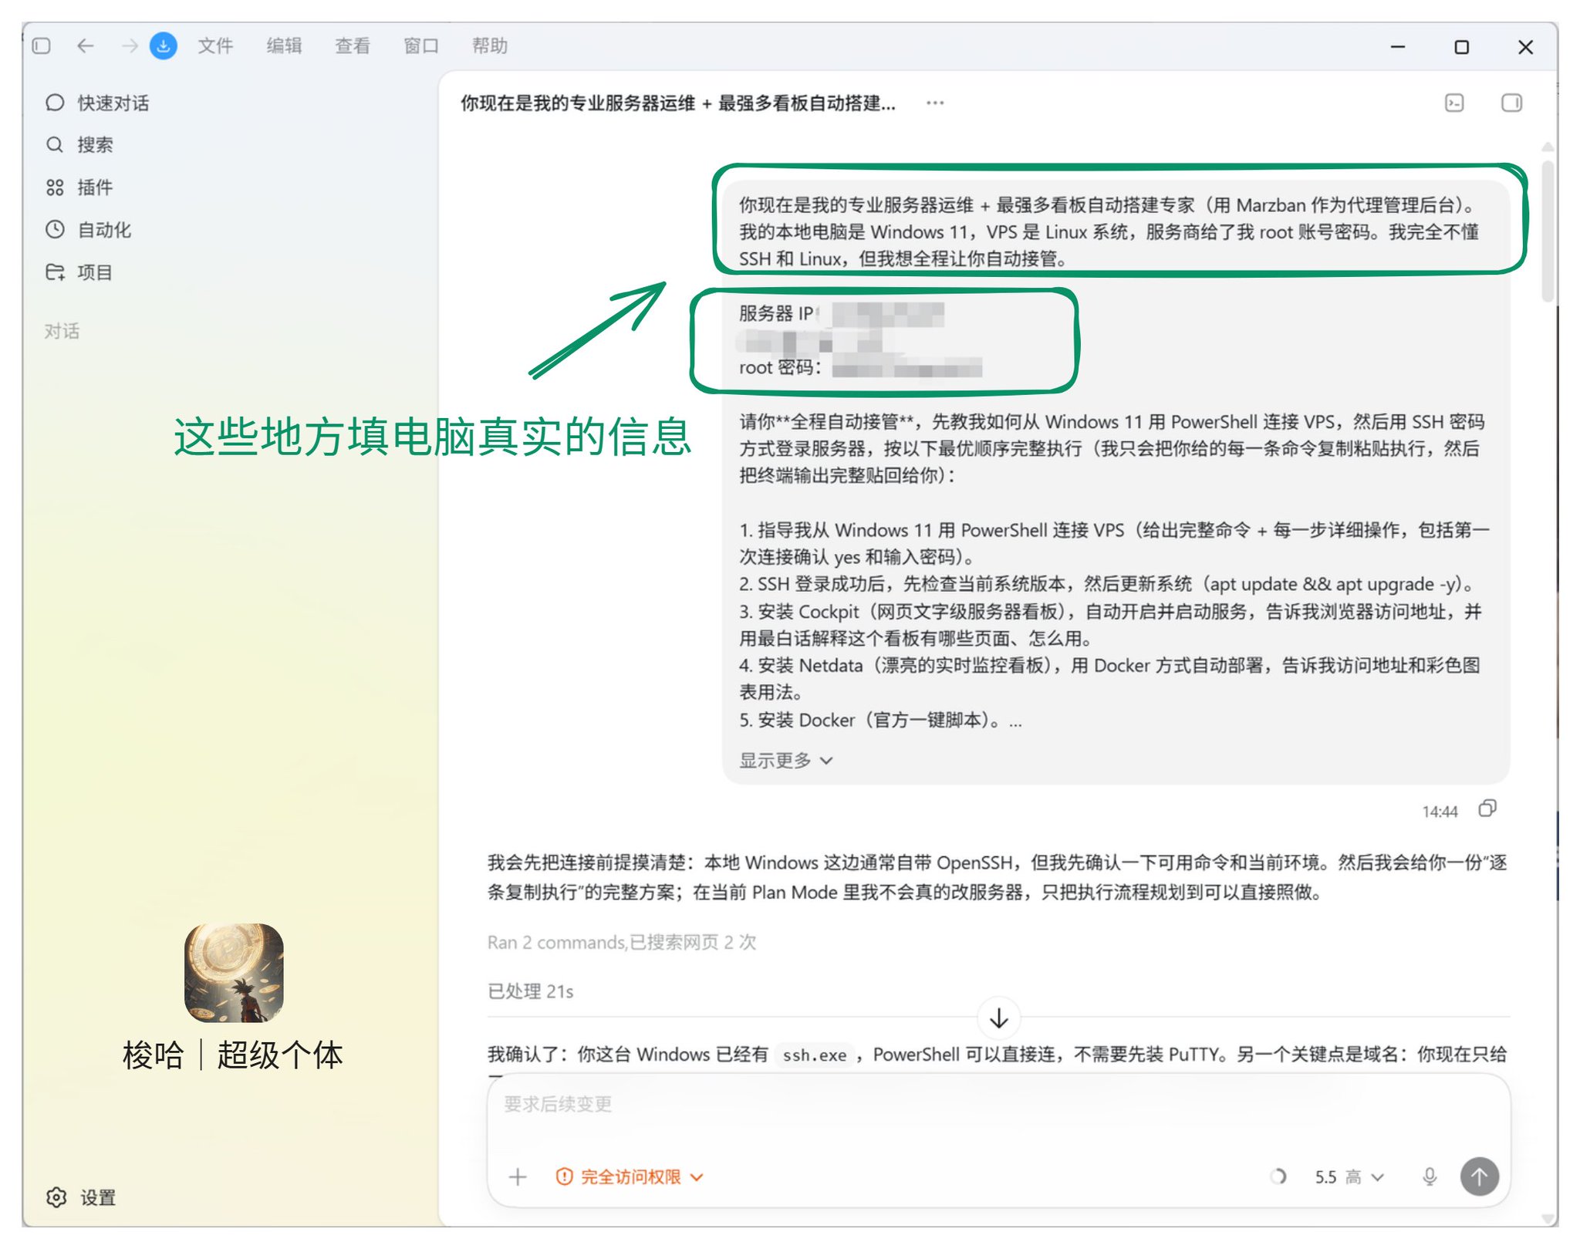Add attachment with the plus icon
Viewport: 1580px width, 1249px height.
pyautogui.click(x=518, y=1176)
